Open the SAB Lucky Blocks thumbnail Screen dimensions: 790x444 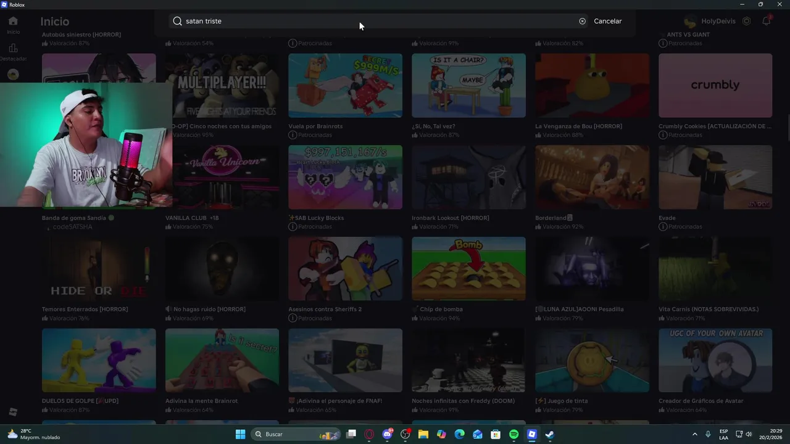click(345, 177)
